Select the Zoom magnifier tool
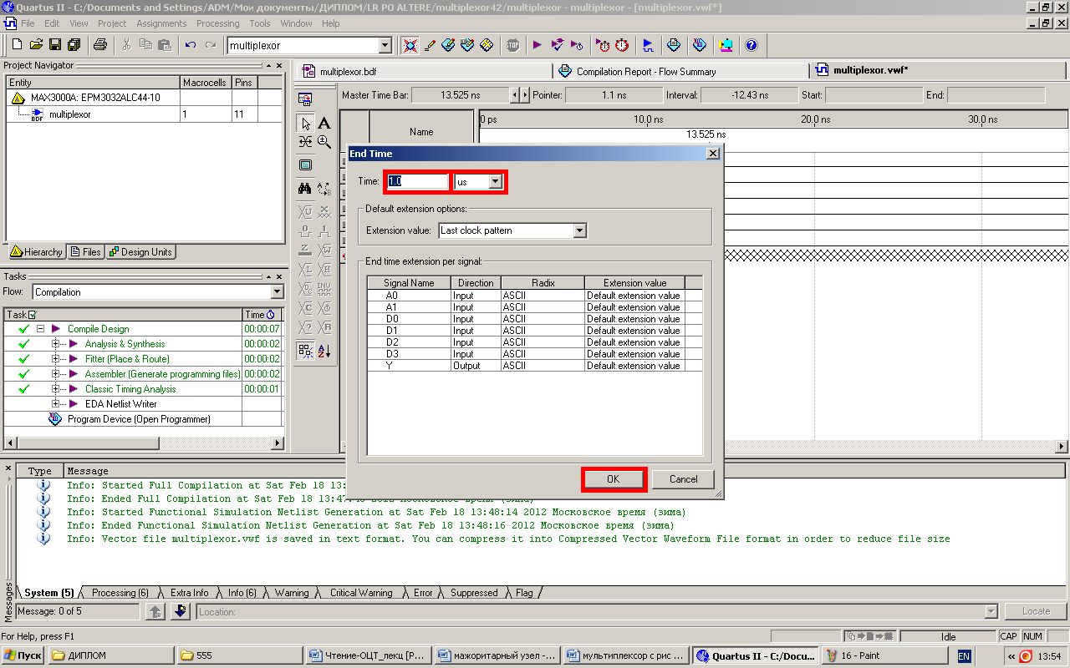This screenshot has width=1070, height=668. pyautogui.click(x=324, y=142)
